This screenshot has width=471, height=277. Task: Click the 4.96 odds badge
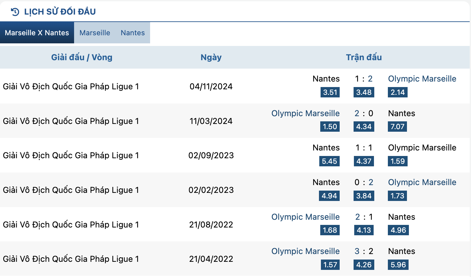click(x=398, y=230)
